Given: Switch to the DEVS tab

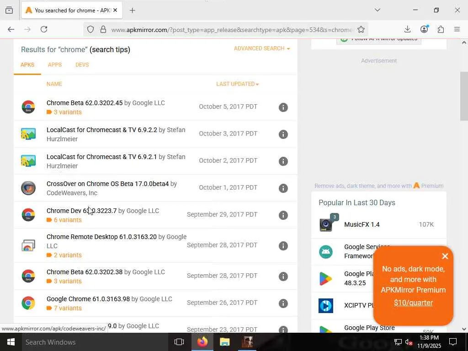Looking at the screenshot, I should [x=82, y=65].
